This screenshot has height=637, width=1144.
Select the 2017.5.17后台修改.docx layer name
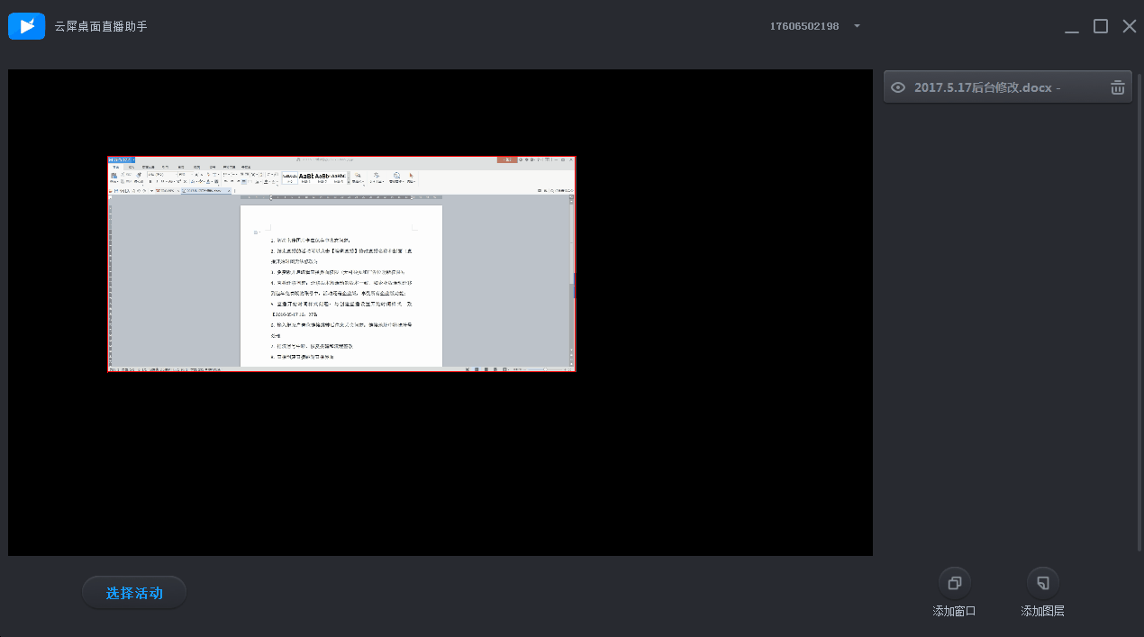pyautogui.click(x=984, y=87)
